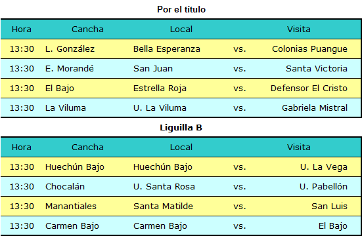Click the Manantiales field cell
The image size is (362, 236).
(x=71, y=206)
